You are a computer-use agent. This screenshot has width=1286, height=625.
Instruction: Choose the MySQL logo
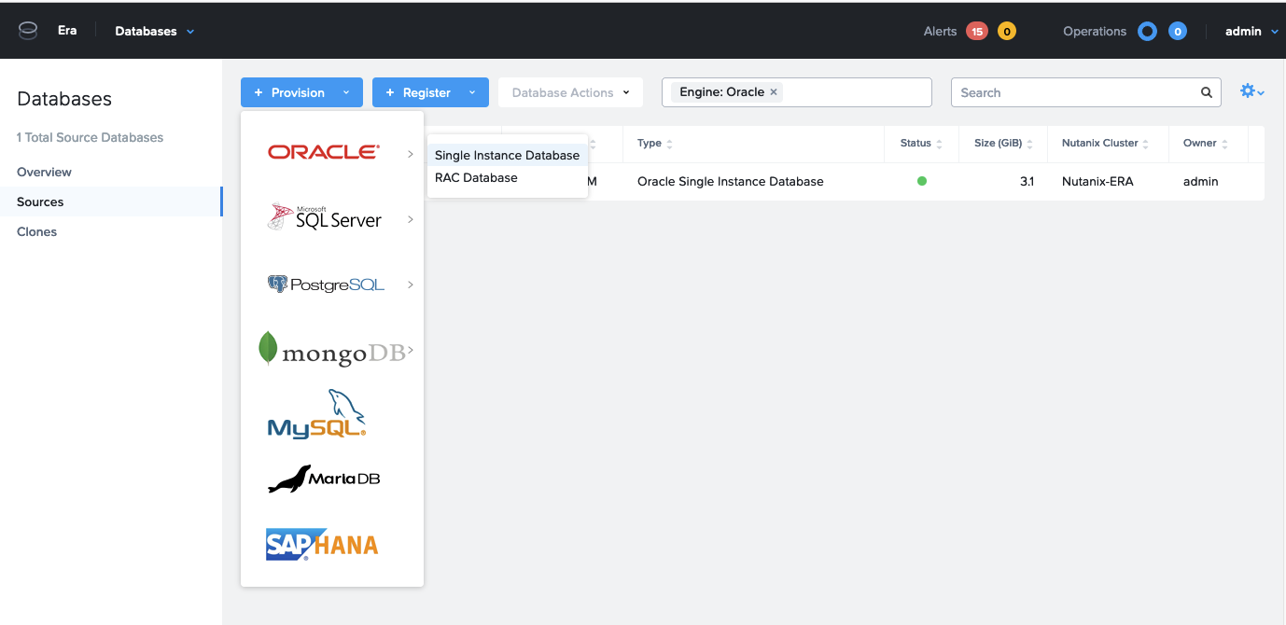(x=316, y=414)
